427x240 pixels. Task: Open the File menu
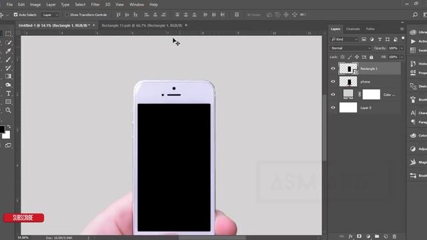pyautogui.click(x=9, y=5)
